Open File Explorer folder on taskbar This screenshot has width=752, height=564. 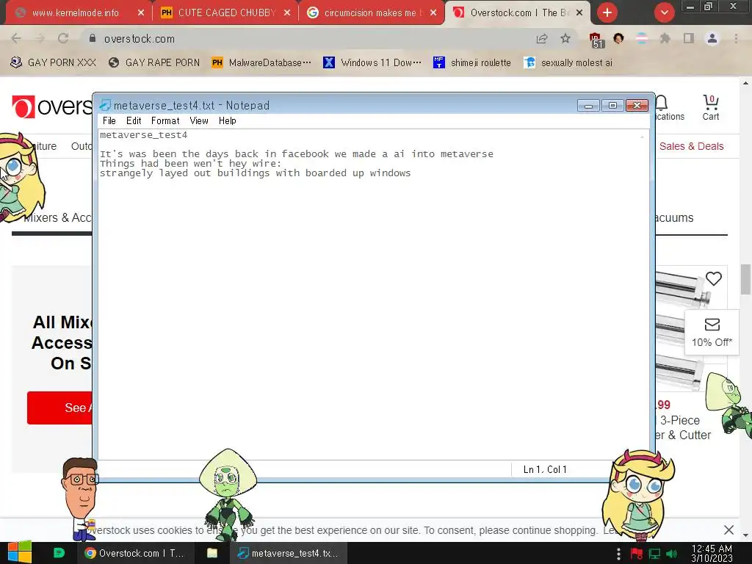pyautogui.click(x=212, y=553)
